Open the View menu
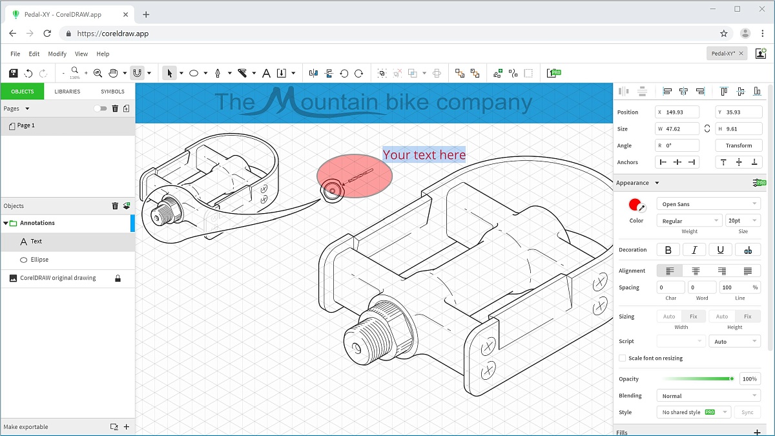This screenshot has height=436, width=775. pos(81,54)
